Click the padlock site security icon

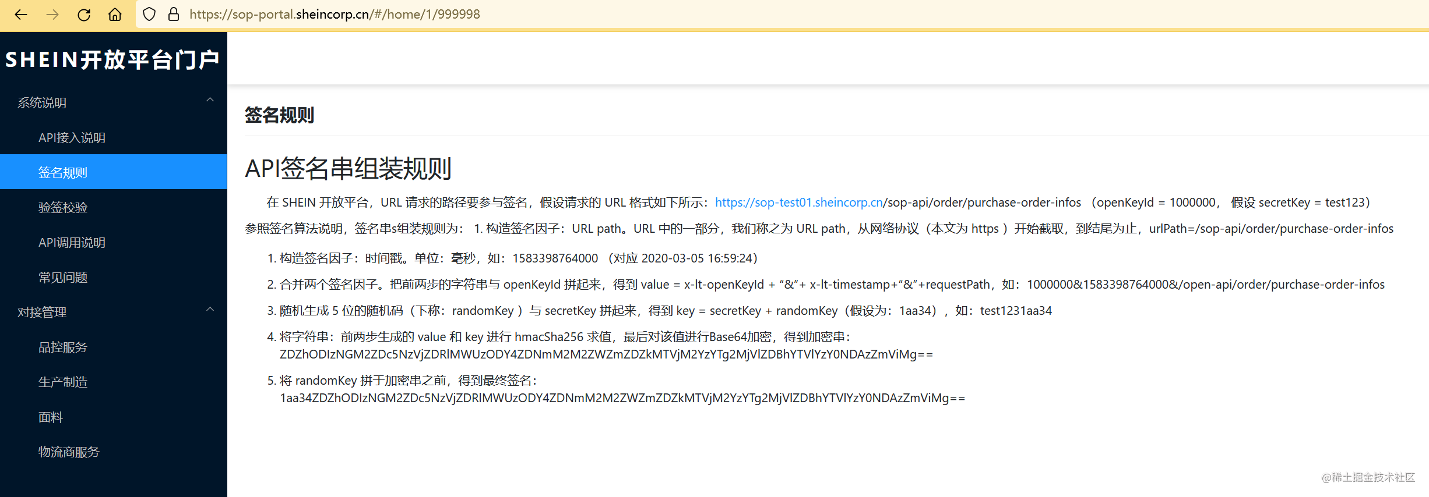click(173, 15)
